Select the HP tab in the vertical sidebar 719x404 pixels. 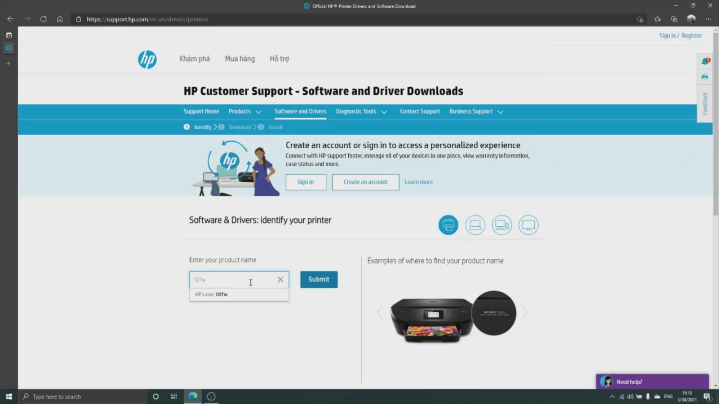(x=9, y=48)
